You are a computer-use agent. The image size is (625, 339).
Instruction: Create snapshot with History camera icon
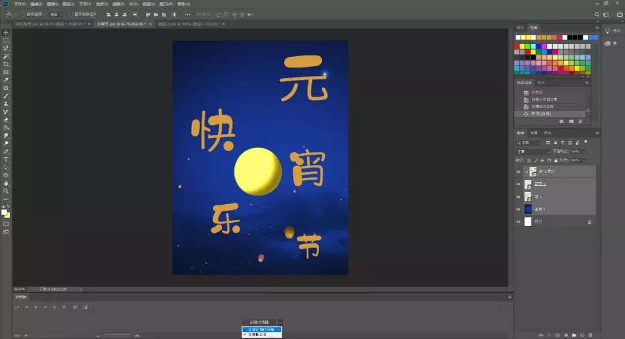pyautogui.click(x=571, y=121)
